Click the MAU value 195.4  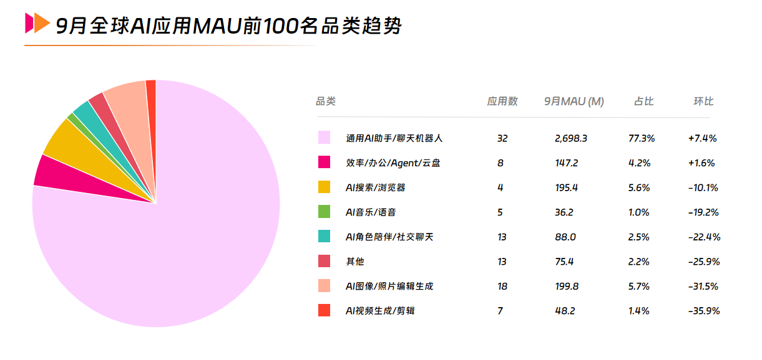(x=566, y=187)
